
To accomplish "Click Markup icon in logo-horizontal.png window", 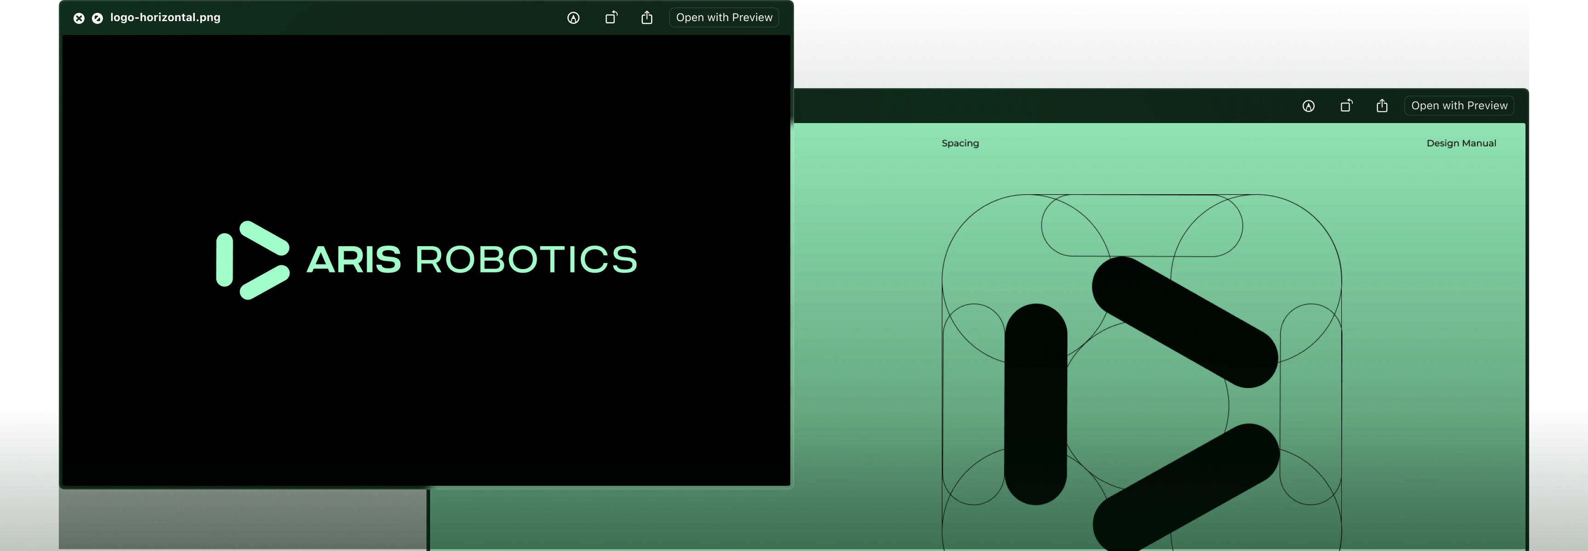I will (573, 18).
